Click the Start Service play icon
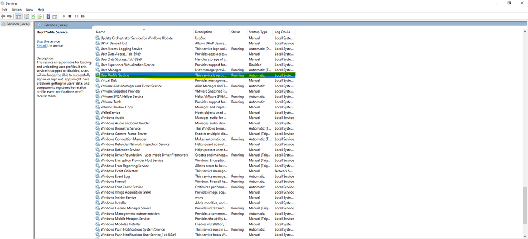This screenshot has height=239, width=528. [63, 16]
